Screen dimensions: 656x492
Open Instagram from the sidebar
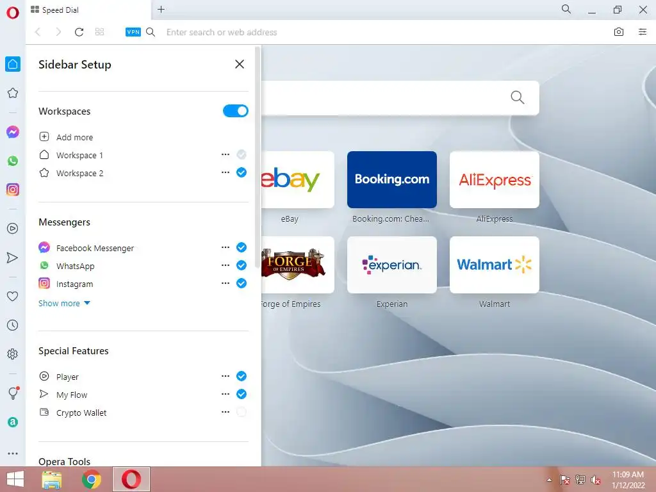point(13,190)
